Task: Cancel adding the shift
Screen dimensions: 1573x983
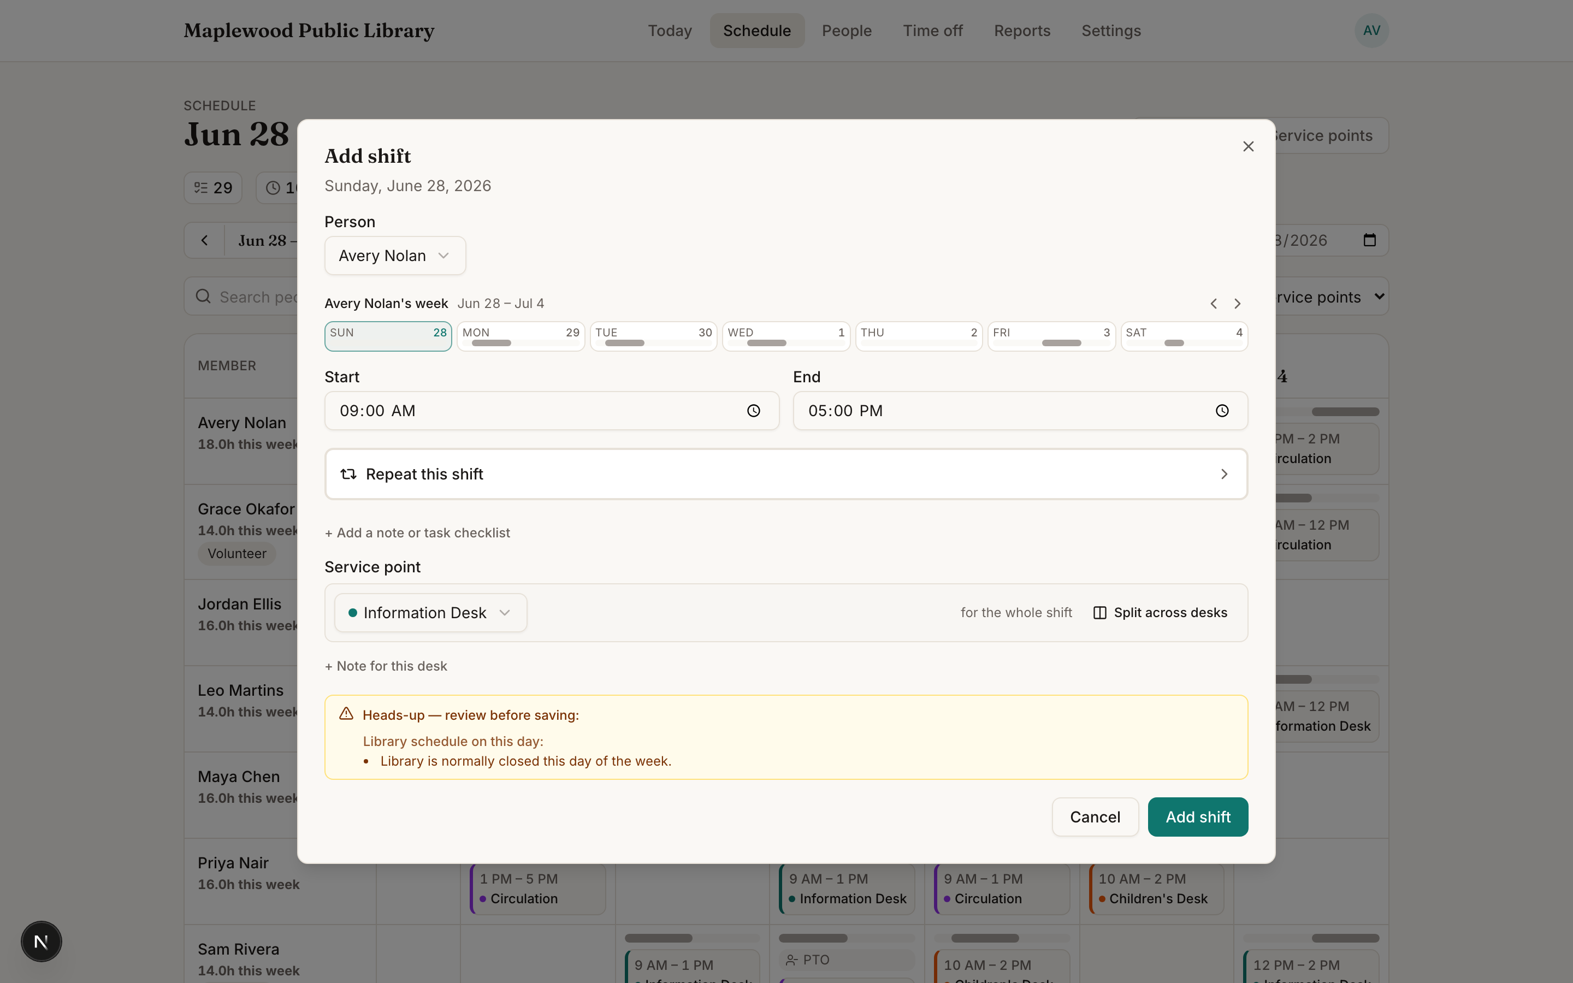Action: 1095,816
